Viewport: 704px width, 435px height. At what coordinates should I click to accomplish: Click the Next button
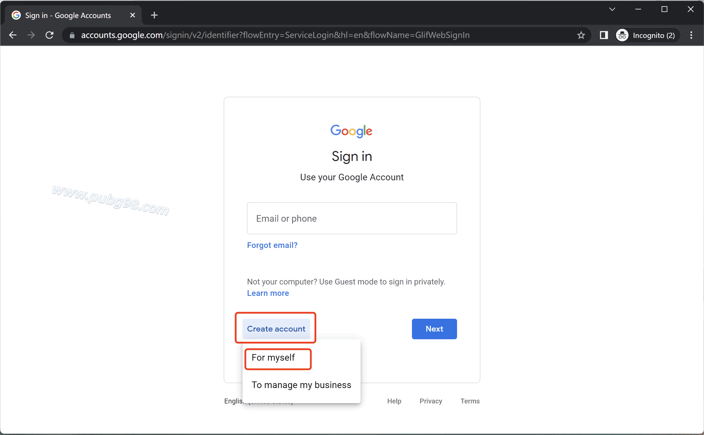(434, 329)
